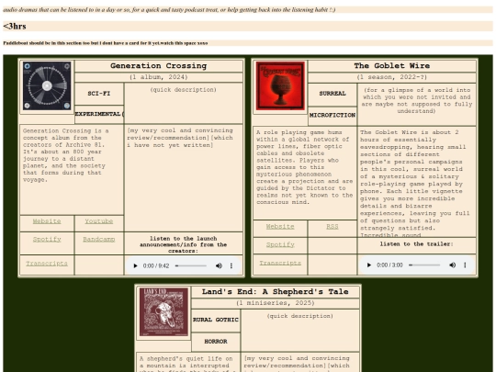
Task: Open Generation Crossing Transcripts link
Action: (47, 264)
